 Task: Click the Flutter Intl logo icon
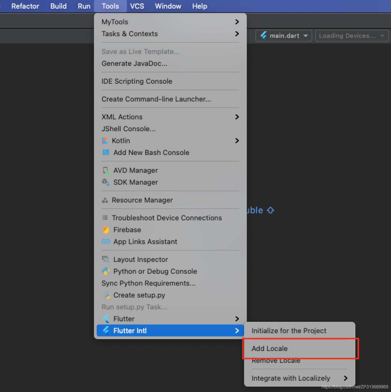(x=106, y=330)
